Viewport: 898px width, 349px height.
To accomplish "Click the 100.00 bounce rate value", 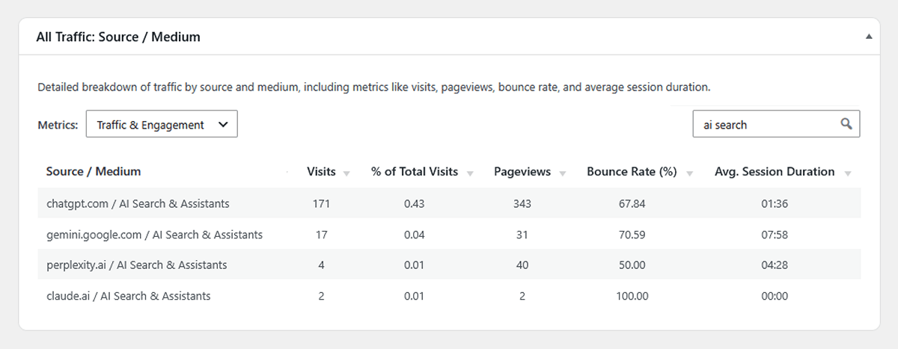I will coord(632,296).
